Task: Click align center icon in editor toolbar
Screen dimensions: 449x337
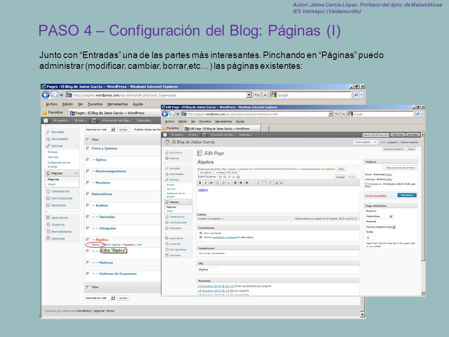Action: pyautogui.click(x=241, y=183)
